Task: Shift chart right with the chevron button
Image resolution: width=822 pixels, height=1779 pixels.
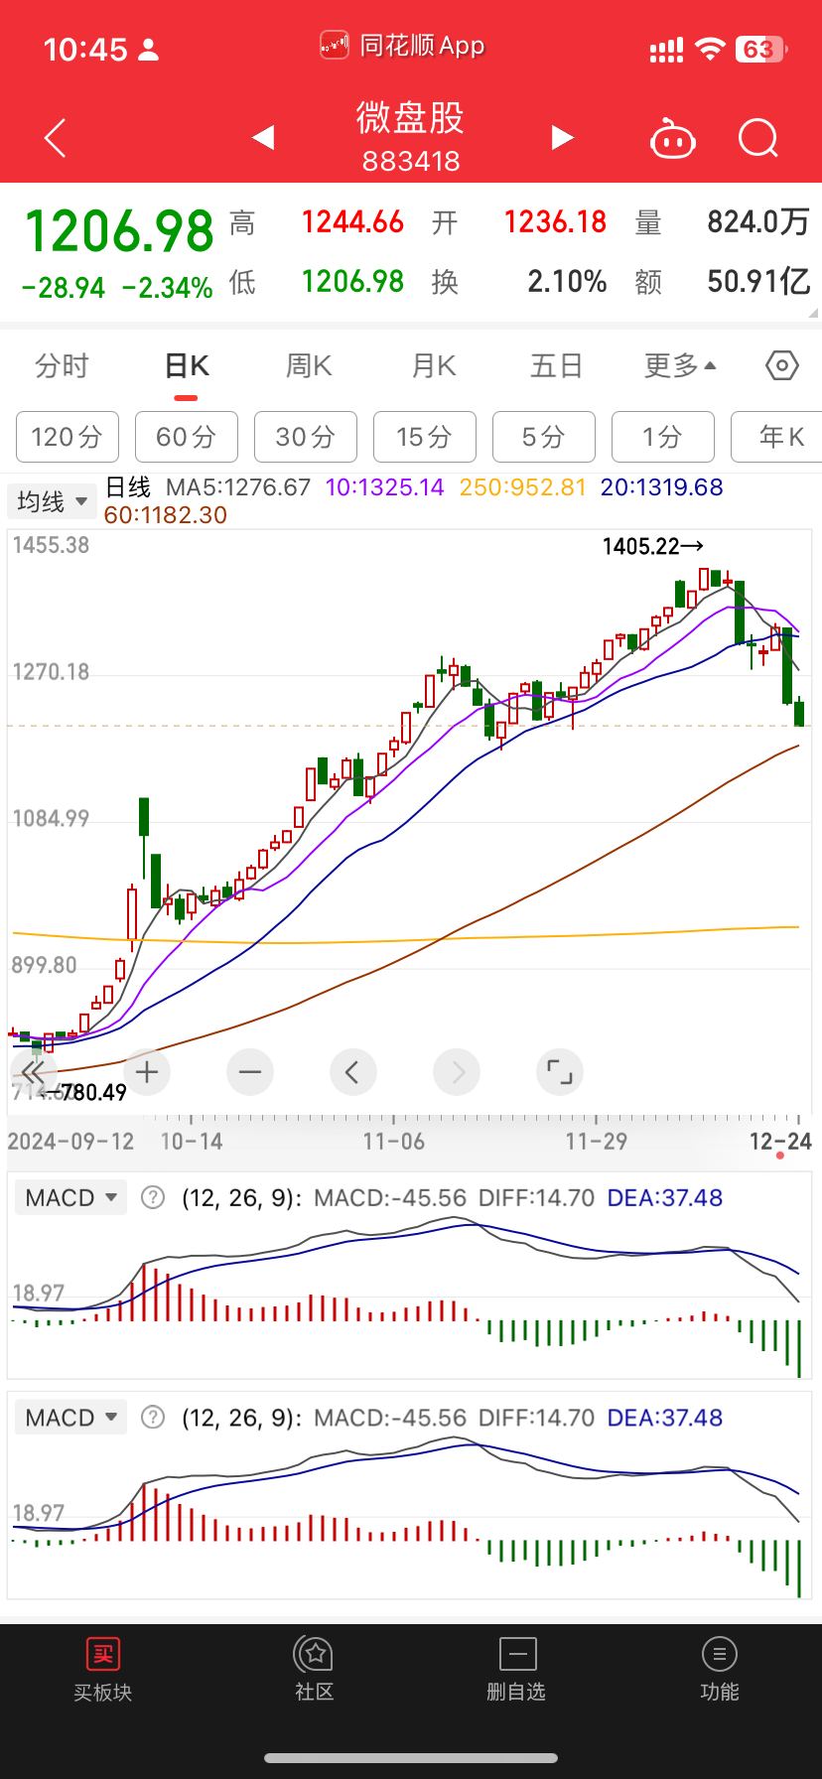Action: (x=457, y=1072)
